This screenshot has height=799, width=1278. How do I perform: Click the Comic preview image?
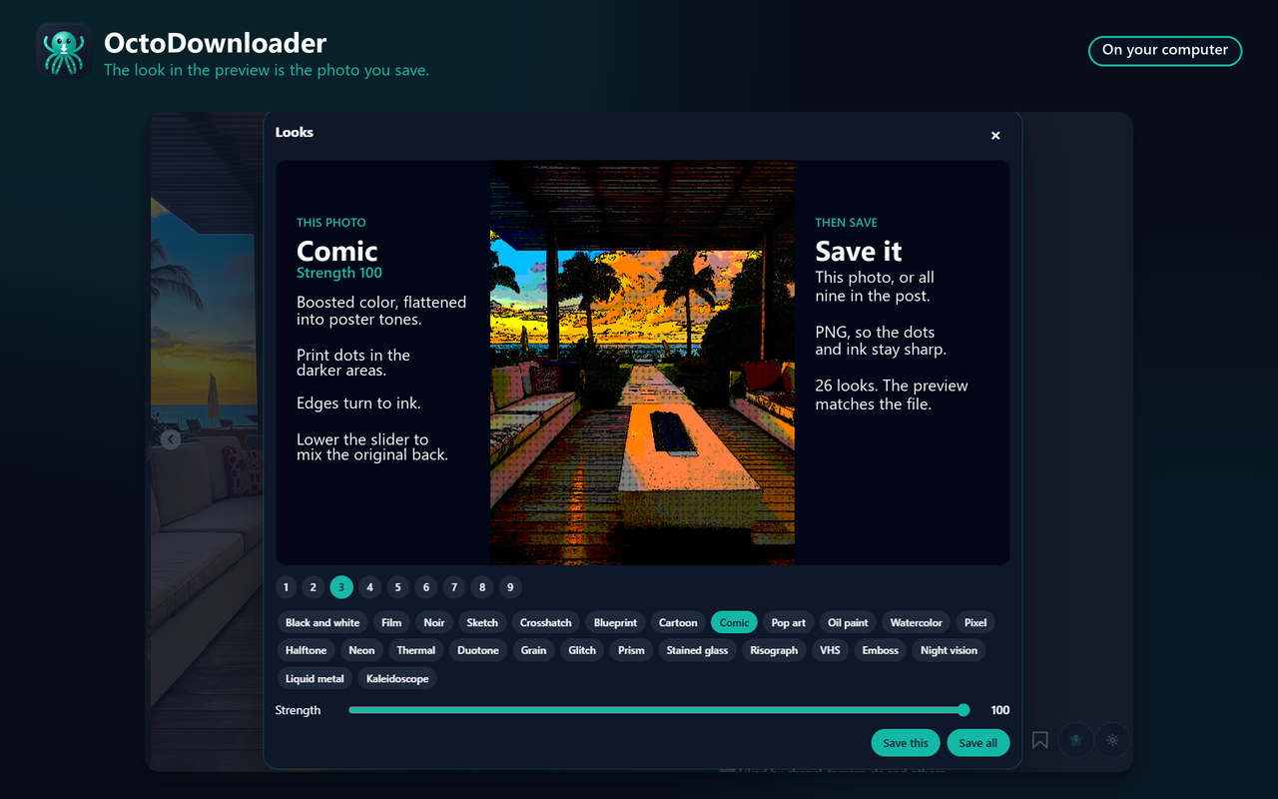pos(642,363)
